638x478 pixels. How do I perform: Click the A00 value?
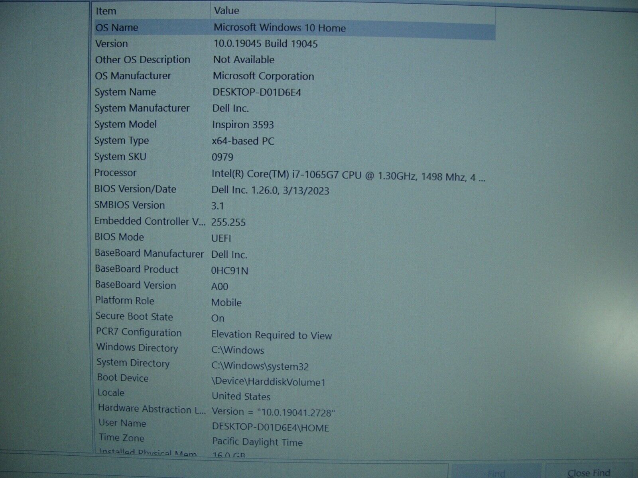(x=219, y=286)
